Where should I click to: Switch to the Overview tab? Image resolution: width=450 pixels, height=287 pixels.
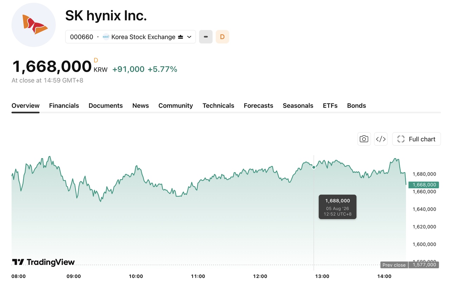pos(26,106)
